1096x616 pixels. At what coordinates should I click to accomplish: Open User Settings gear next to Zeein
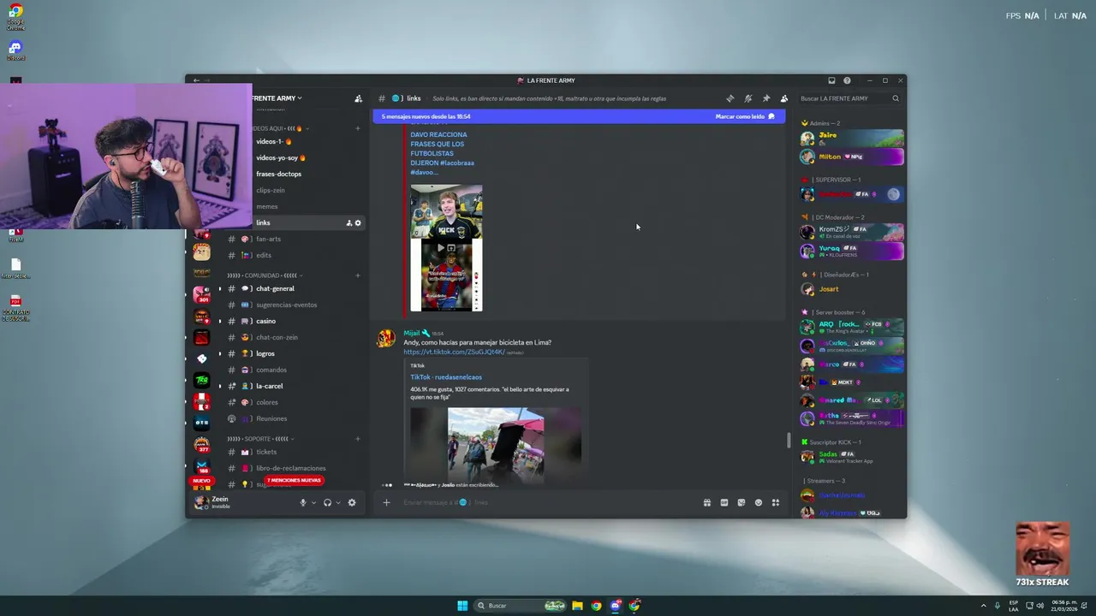(352, 502)
